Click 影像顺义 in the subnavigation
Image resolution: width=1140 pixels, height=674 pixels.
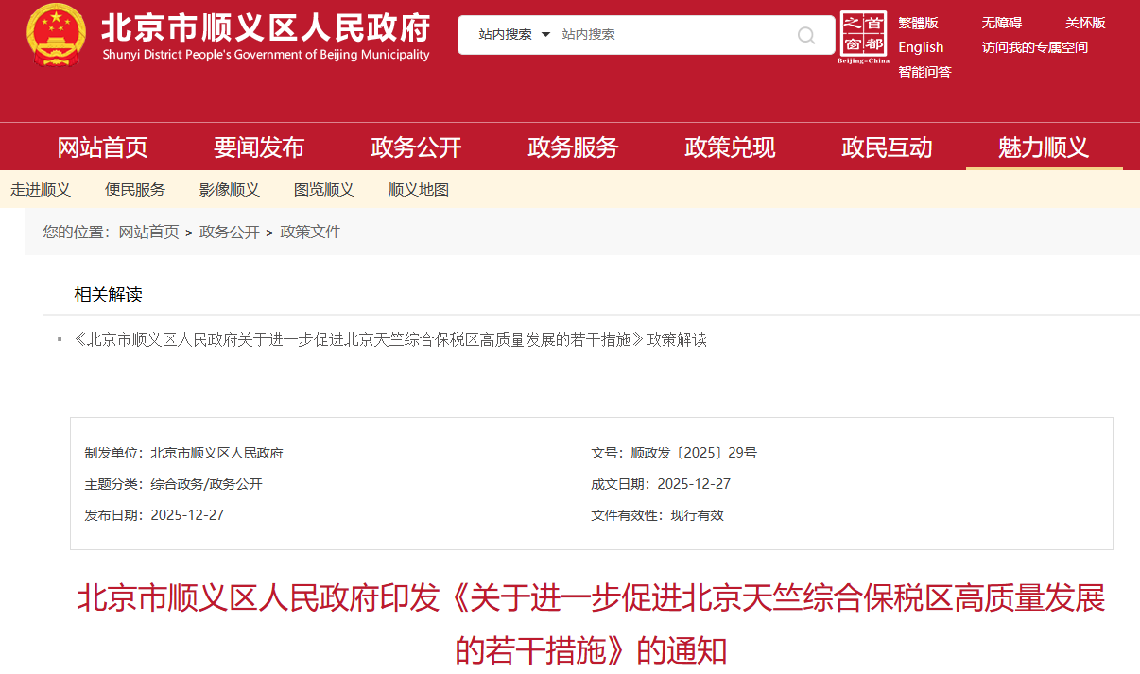(x=229, y=189)
